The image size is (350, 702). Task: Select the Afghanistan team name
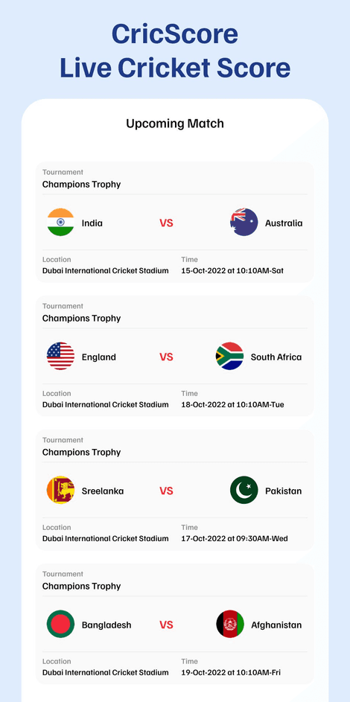(x=276, y=625)
